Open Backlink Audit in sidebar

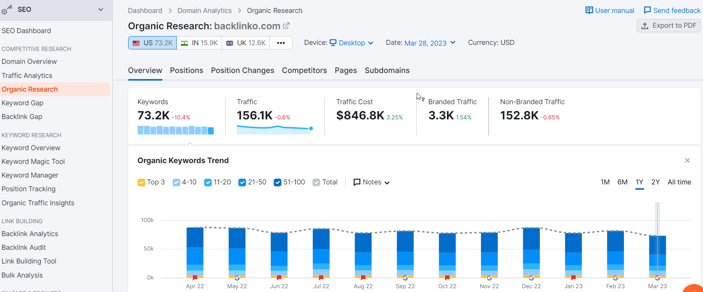pos(24,248)
